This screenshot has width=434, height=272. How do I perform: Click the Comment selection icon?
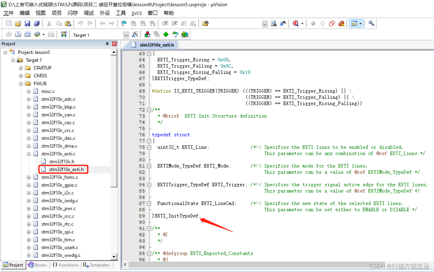click(x=184, y=23)
